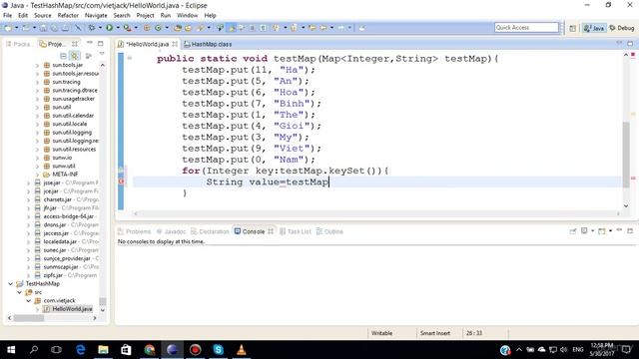This screenshot has width=639, height=359.
Task: Open the File menu
Action: [7, 15]
